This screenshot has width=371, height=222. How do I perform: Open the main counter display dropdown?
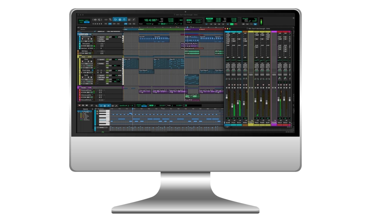[157, 20]
